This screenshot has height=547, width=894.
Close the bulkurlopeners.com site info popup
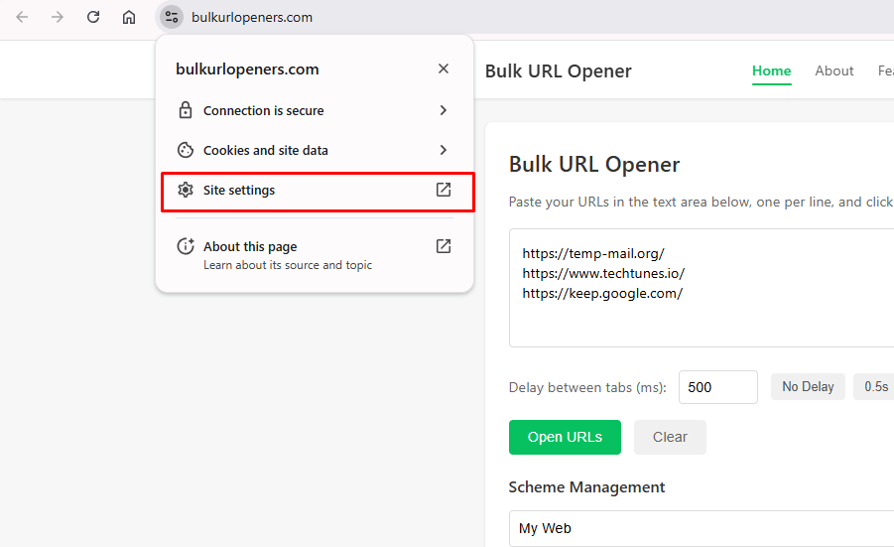click(443, 68)
